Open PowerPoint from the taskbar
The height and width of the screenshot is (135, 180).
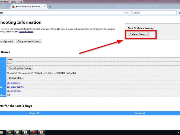pyautogui.click(x=41, y=132)
